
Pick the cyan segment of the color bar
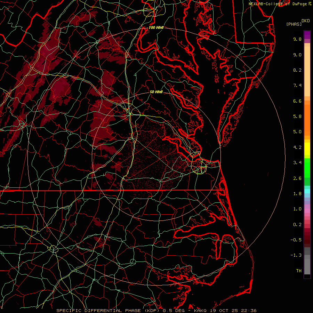tap(307, 191)
